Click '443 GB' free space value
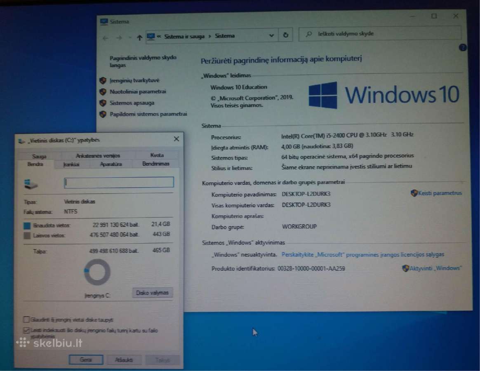480x371 pixels. click(x=161, y=234)
